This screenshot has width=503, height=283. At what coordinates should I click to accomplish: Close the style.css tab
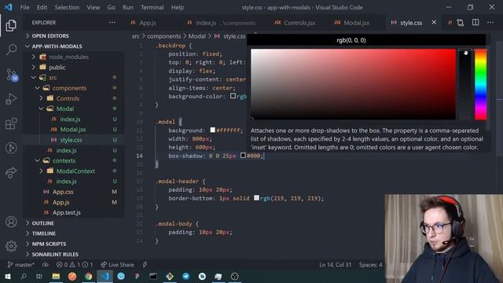[x=434, y=23]
